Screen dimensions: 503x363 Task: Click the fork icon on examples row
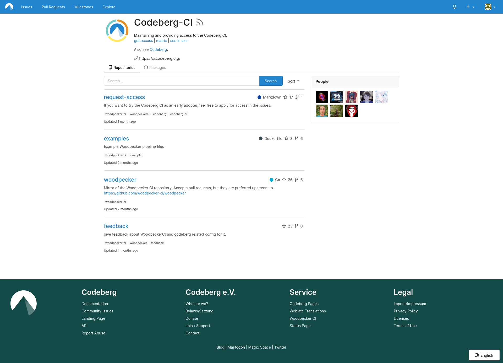coord(296,138)
